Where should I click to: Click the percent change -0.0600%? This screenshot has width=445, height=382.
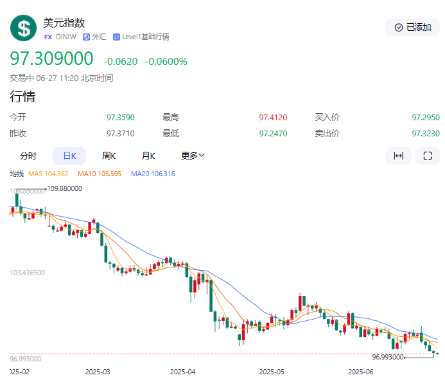[166, 62]
